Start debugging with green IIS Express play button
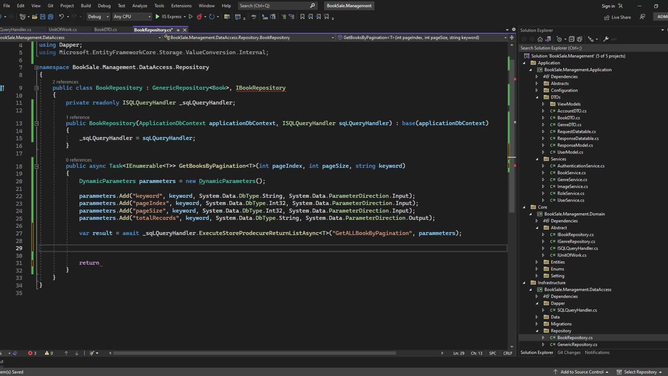The width and height of the screenshot is (668, 376). [x=157, y=17]
